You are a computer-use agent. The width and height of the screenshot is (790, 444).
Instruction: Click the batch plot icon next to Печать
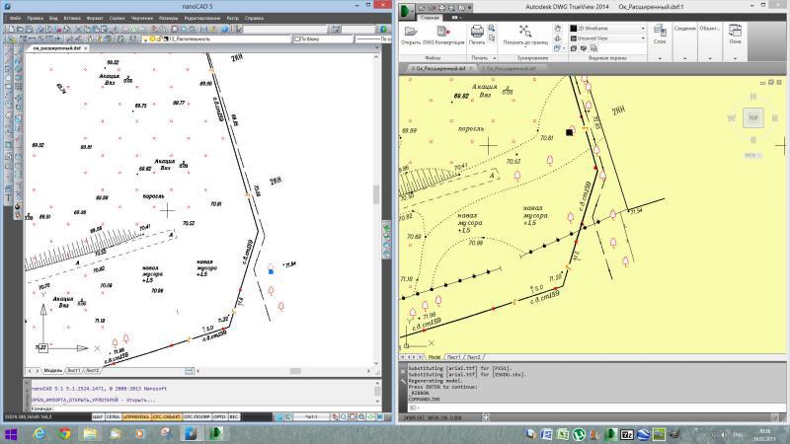(x=491, y=29)
